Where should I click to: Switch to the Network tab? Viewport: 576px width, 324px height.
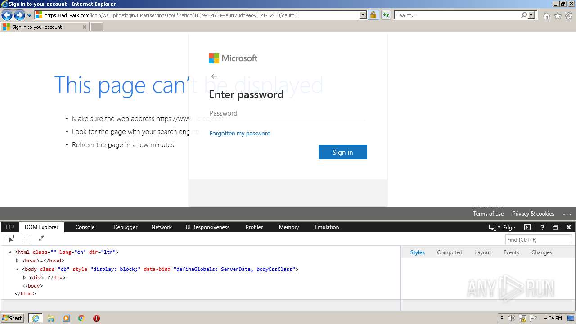pyautogui.click(x=162, y=227)
